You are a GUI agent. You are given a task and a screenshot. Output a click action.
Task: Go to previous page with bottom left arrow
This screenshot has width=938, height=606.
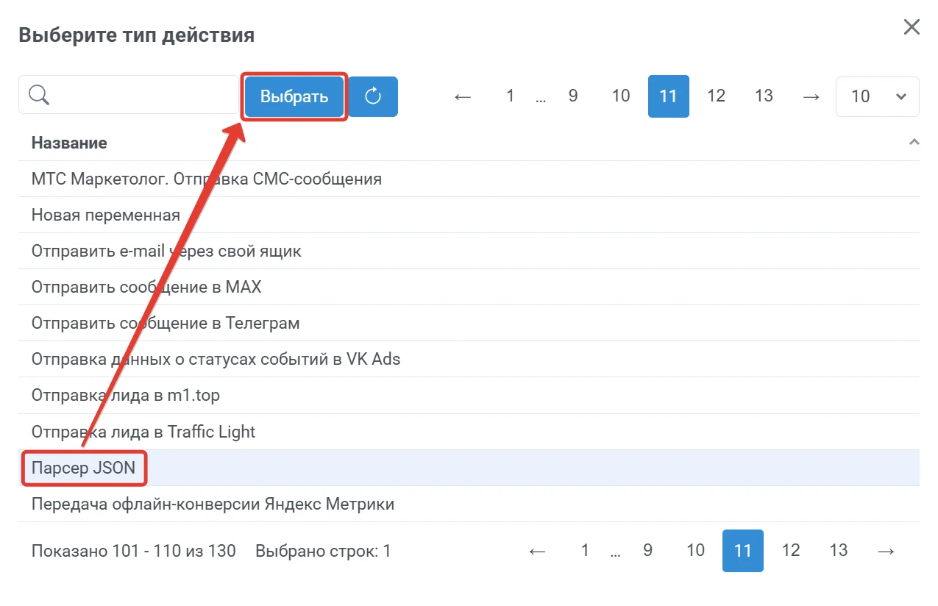point(538,551)
